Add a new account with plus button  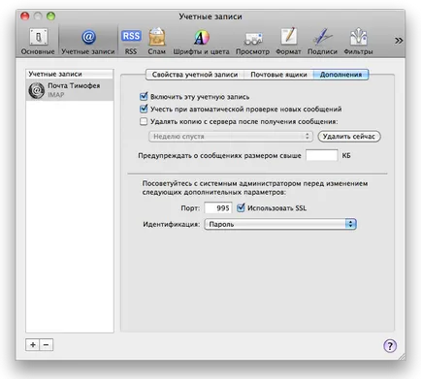pyautogui.click(x=33, y=345)
